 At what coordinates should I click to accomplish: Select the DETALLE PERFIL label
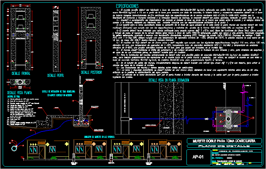click(56, 82)
